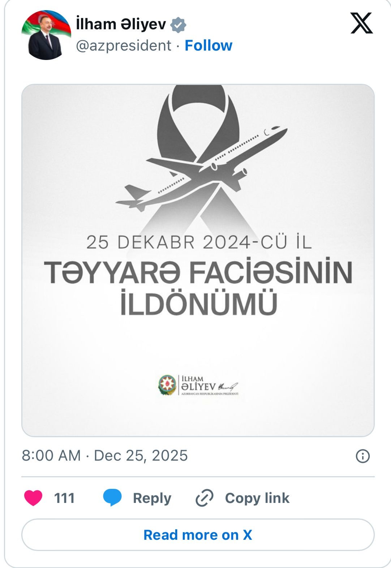This screenshot has width=391, height=568.
Task: Click the like count 111
Action: pos(64,498)
